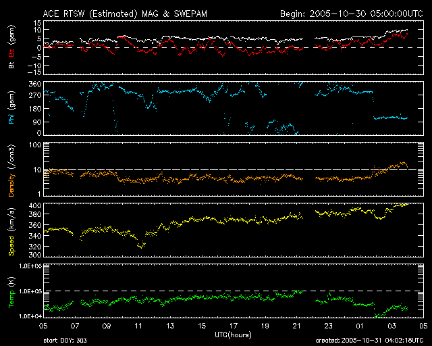
Task: Click the '100' tick on Density axis
Action: pos(35,145)
